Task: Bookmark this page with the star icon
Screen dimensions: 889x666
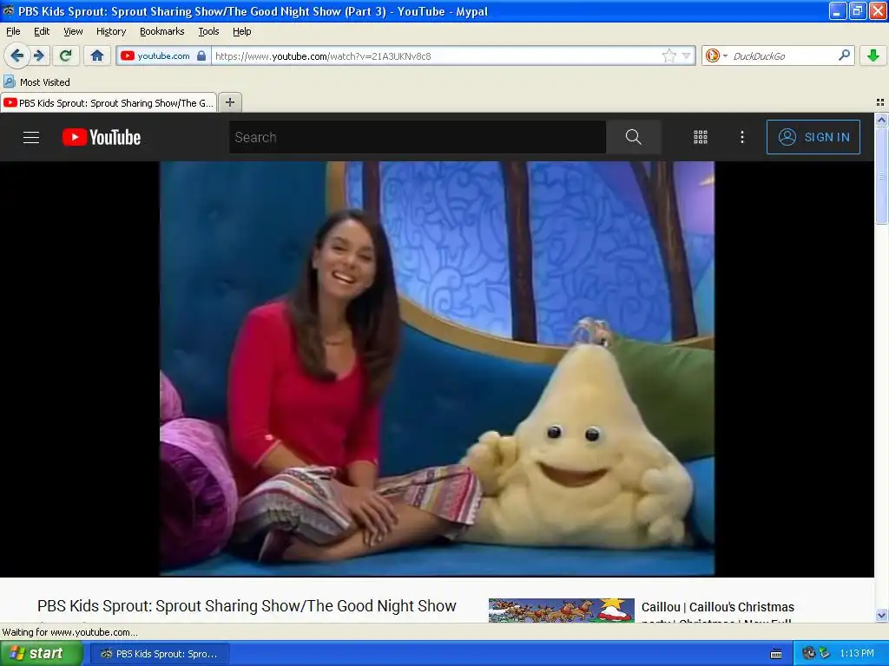Action: tap(669, 55)
